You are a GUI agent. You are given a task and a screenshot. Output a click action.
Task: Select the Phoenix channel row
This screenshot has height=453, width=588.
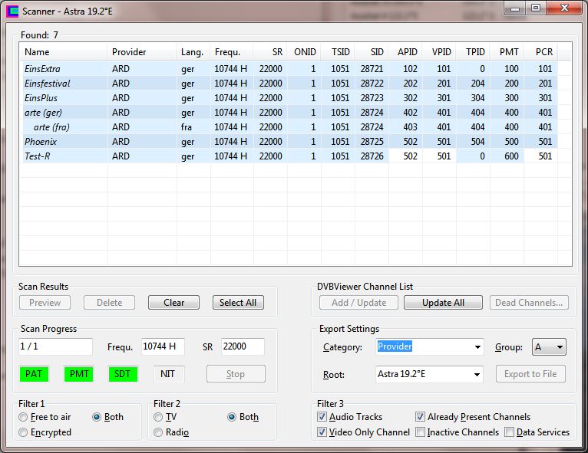click(x=41, y=142)
